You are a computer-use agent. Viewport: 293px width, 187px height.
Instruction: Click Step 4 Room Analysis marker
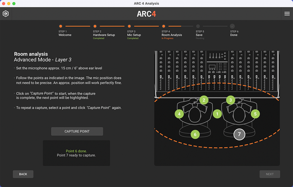click(x=163, y=26)
